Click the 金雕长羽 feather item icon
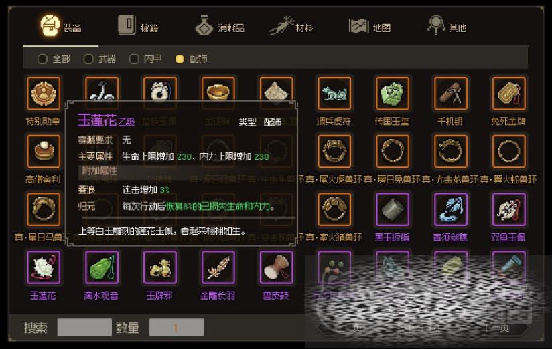 [218, 267]
